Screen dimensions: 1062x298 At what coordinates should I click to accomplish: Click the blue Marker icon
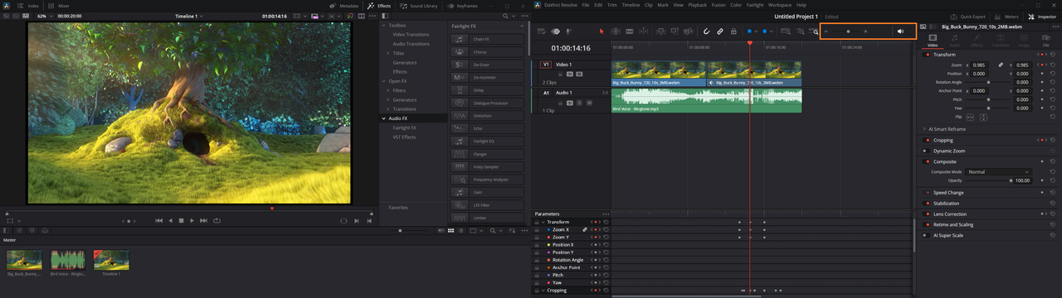pyautogui.click(x=765, y=31)
